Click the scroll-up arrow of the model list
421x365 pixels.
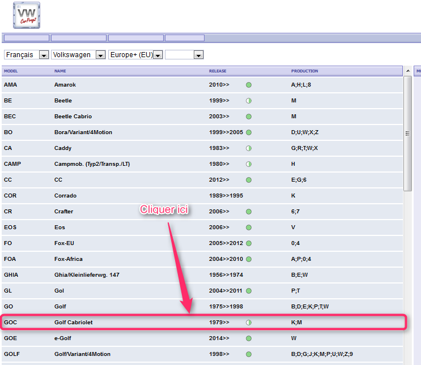(x=407, y=71)
